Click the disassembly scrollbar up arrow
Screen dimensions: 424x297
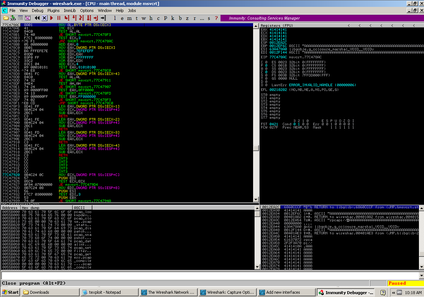pyautogui.click(x=256, y=26)
